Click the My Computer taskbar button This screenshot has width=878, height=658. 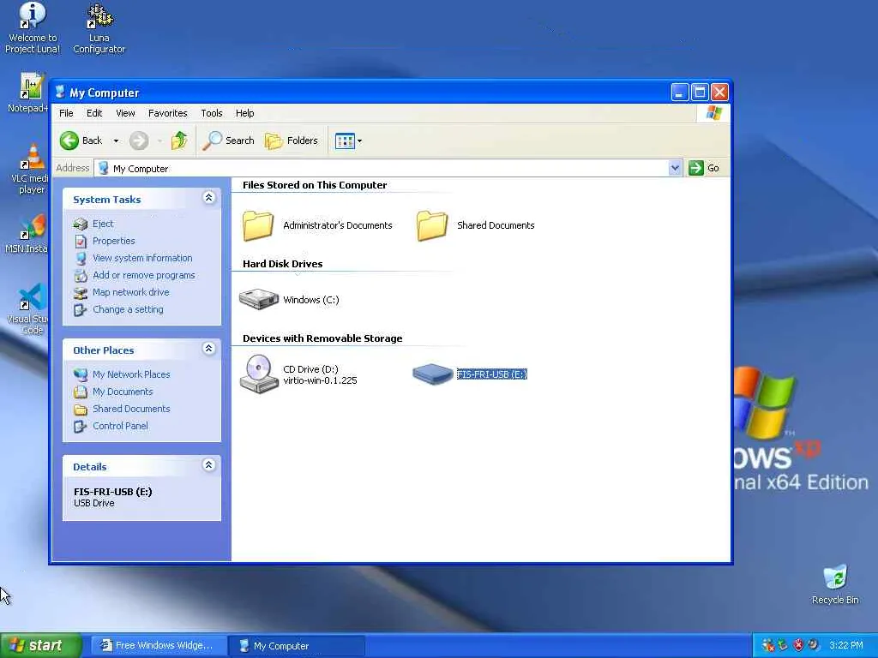pyautogui.click(x=297, y=646)
